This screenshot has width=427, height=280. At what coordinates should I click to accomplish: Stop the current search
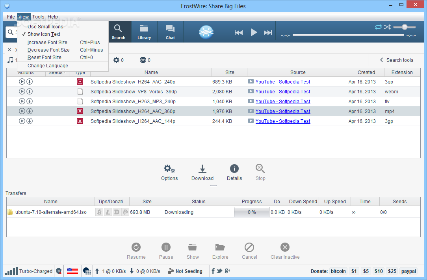click(260, 172)
